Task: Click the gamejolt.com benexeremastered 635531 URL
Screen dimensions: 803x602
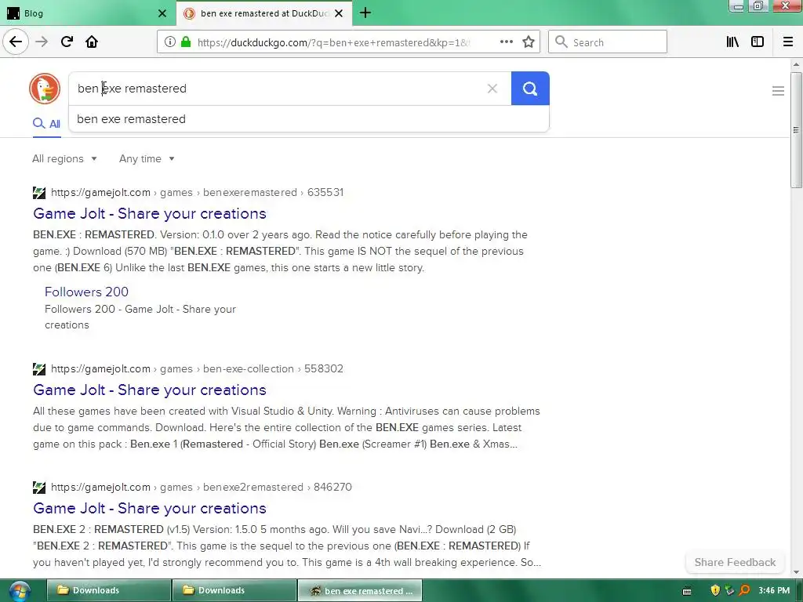Action: (x=197, y=193)
